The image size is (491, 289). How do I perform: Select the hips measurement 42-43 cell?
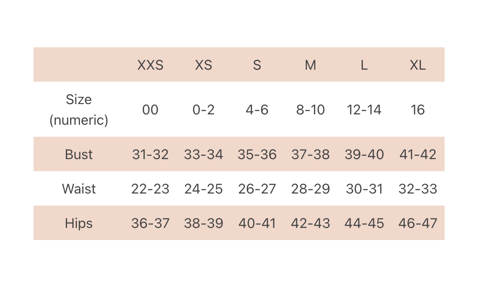click(x=310, y=223)
